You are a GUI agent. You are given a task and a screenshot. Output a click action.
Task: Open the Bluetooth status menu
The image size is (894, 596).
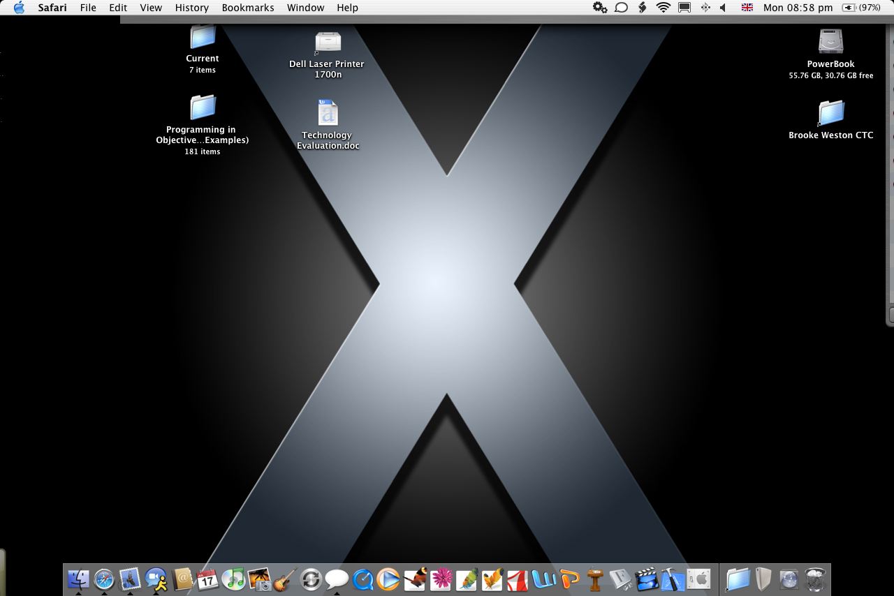[x=705, y=8]
